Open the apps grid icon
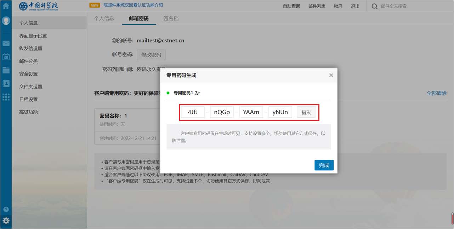Screen dimensions: 454x229 [x=6, y=97]
